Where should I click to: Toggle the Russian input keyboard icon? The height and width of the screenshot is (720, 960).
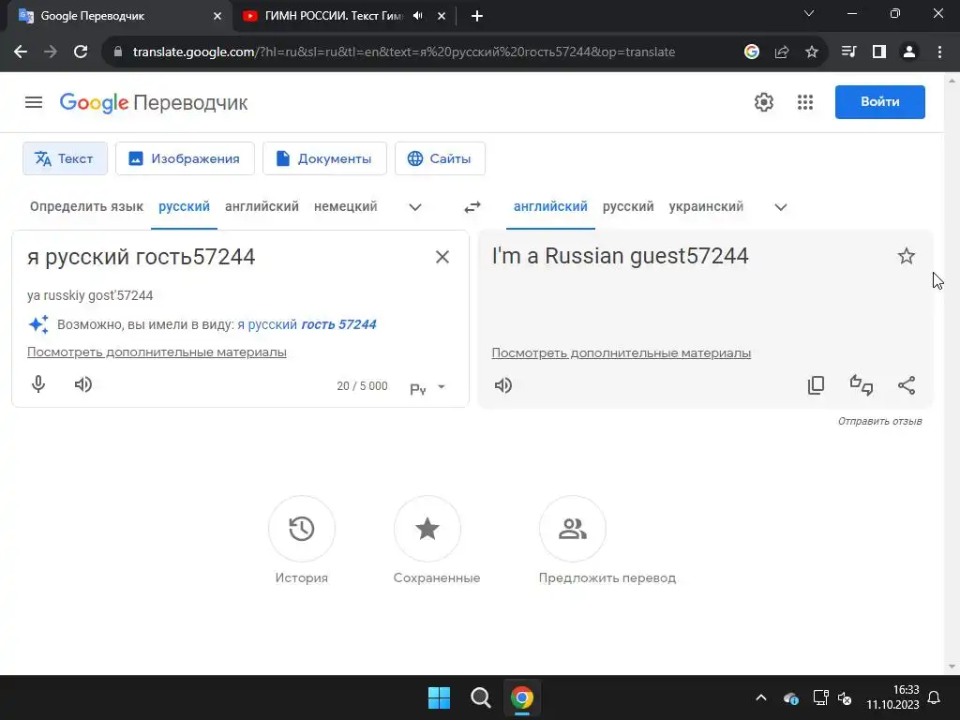click(x=417, y=389)
